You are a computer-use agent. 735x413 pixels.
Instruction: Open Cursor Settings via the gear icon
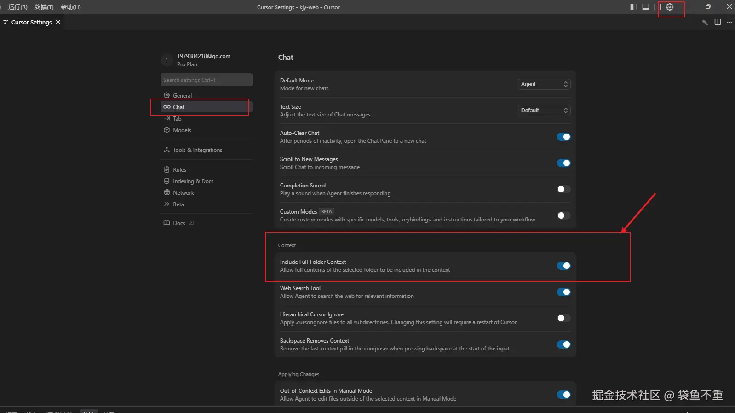[670, 7]
